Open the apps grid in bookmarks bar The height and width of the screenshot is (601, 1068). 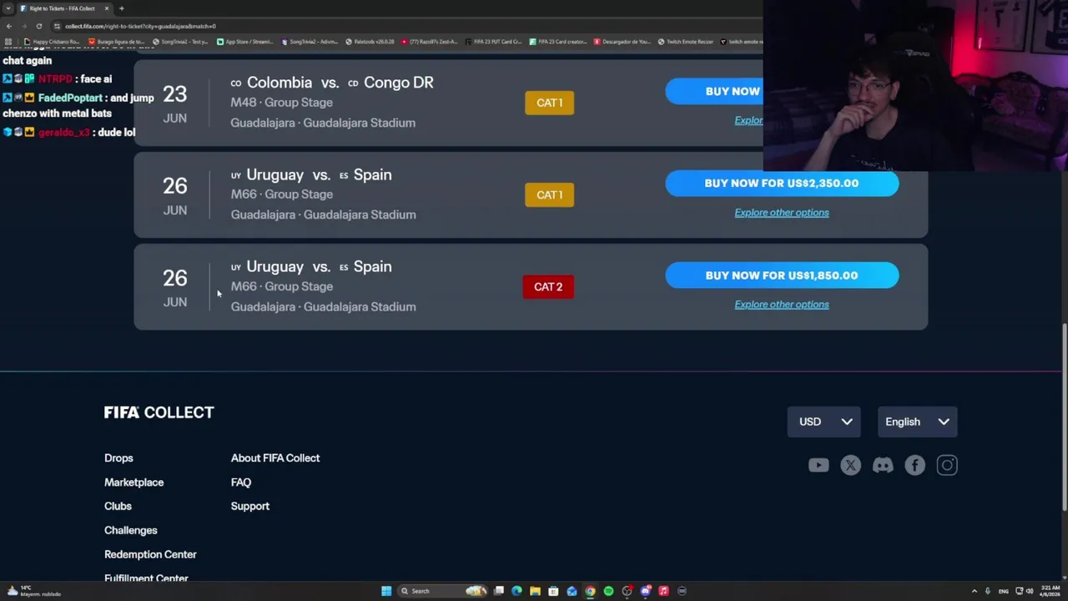coord(8,42)
